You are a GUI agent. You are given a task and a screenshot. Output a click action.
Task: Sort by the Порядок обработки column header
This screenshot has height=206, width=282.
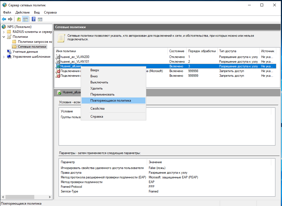[x=202, y=51]
